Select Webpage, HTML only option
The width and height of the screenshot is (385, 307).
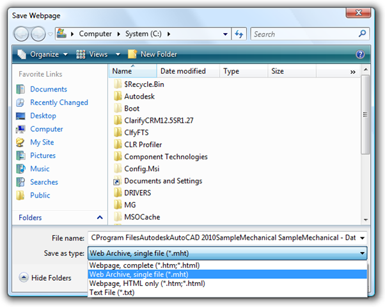(147, 283)
